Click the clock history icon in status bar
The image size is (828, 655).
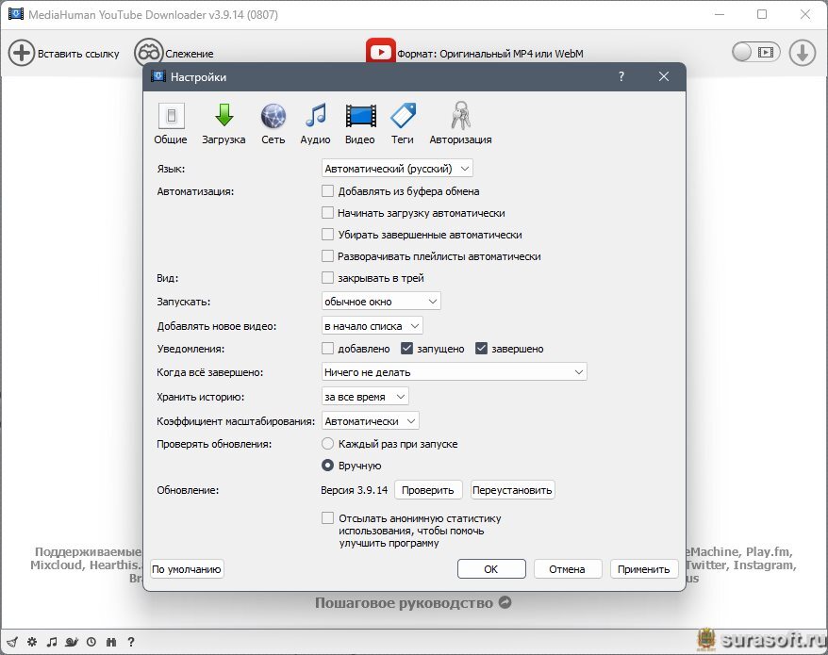pyautogui.click(x=91, y=642)
